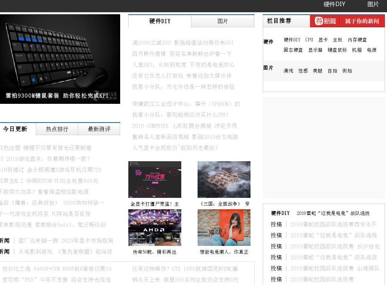Screen dimensions: 387x285
Task: Open the 金显卡打僵尸更猛 caption link
Action: click(155, 204)
